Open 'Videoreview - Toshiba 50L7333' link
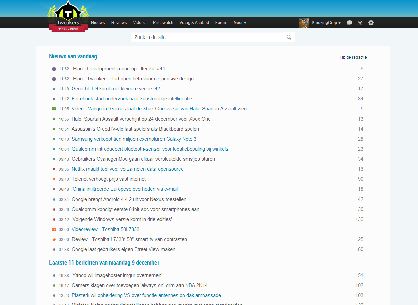 click(105, 229)
